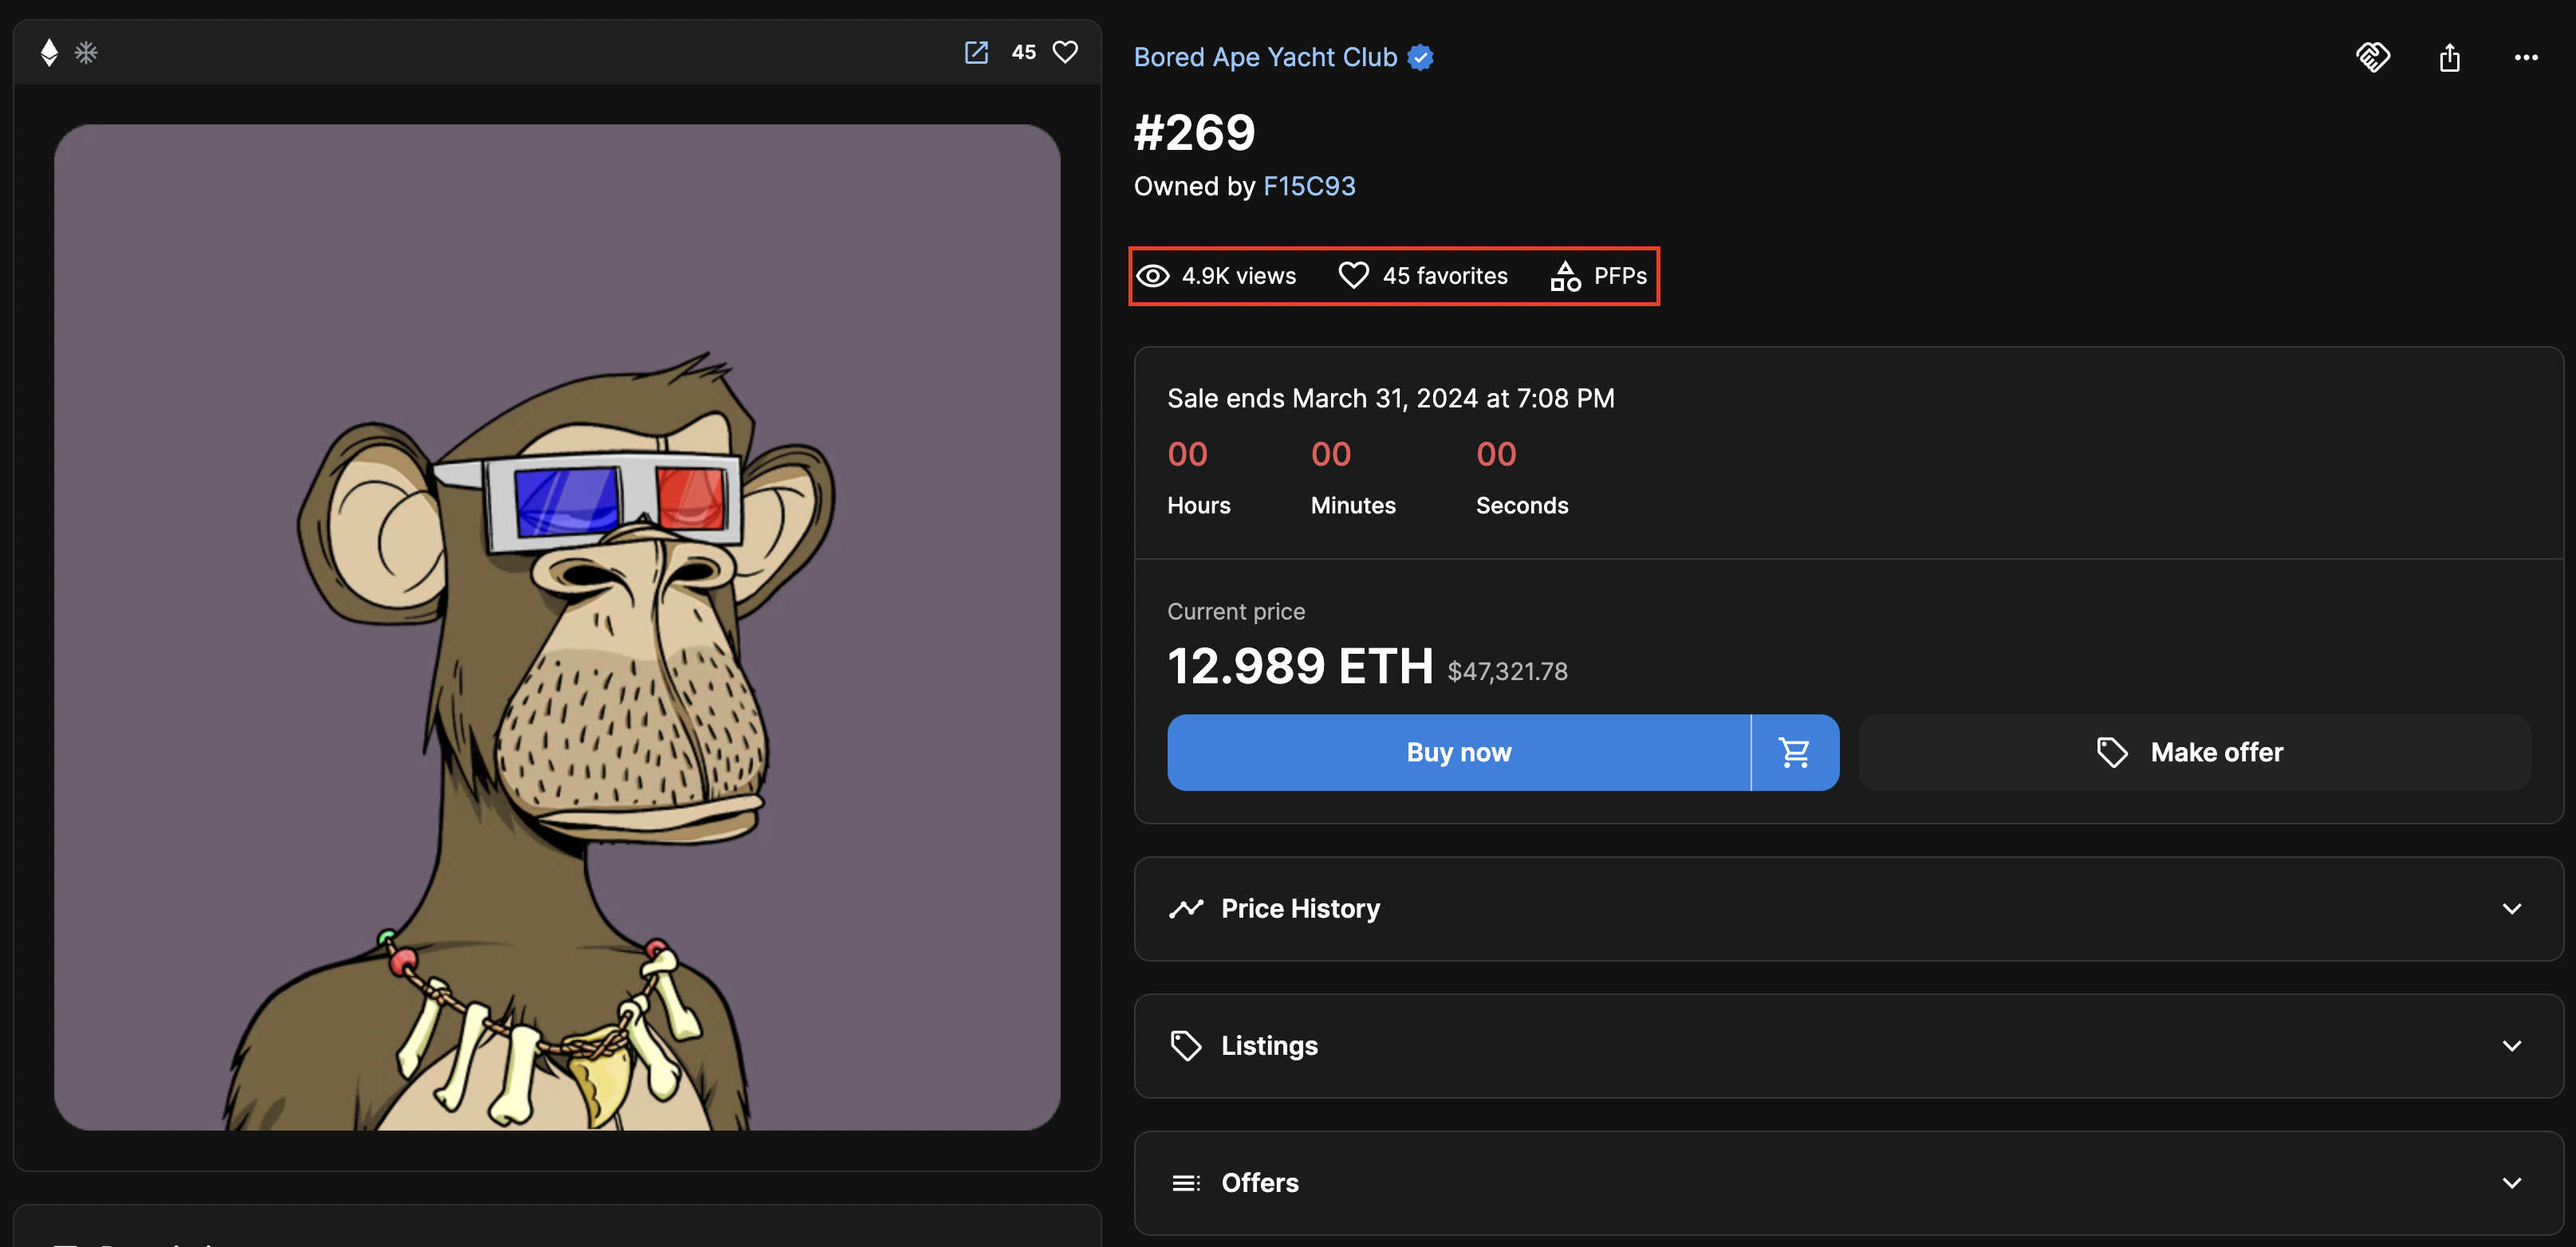
Task: Open the three-dot more options menu
Action: pos(2525,57)
